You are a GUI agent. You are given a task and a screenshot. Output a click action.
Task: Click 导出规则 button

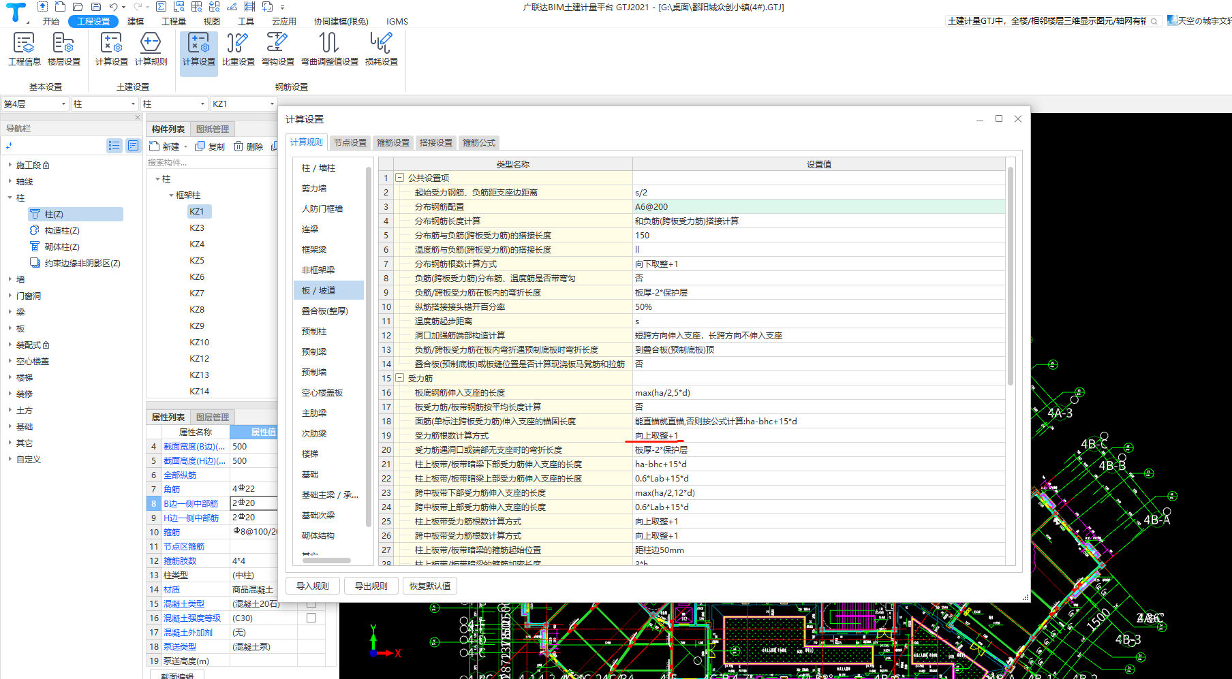coord(371,586)
